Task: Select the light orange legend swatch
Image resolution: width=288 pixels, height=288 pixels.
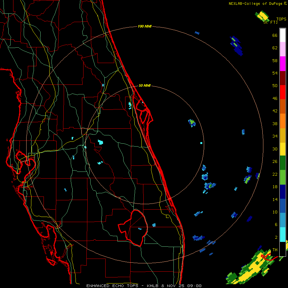Action: click(283, 121)
